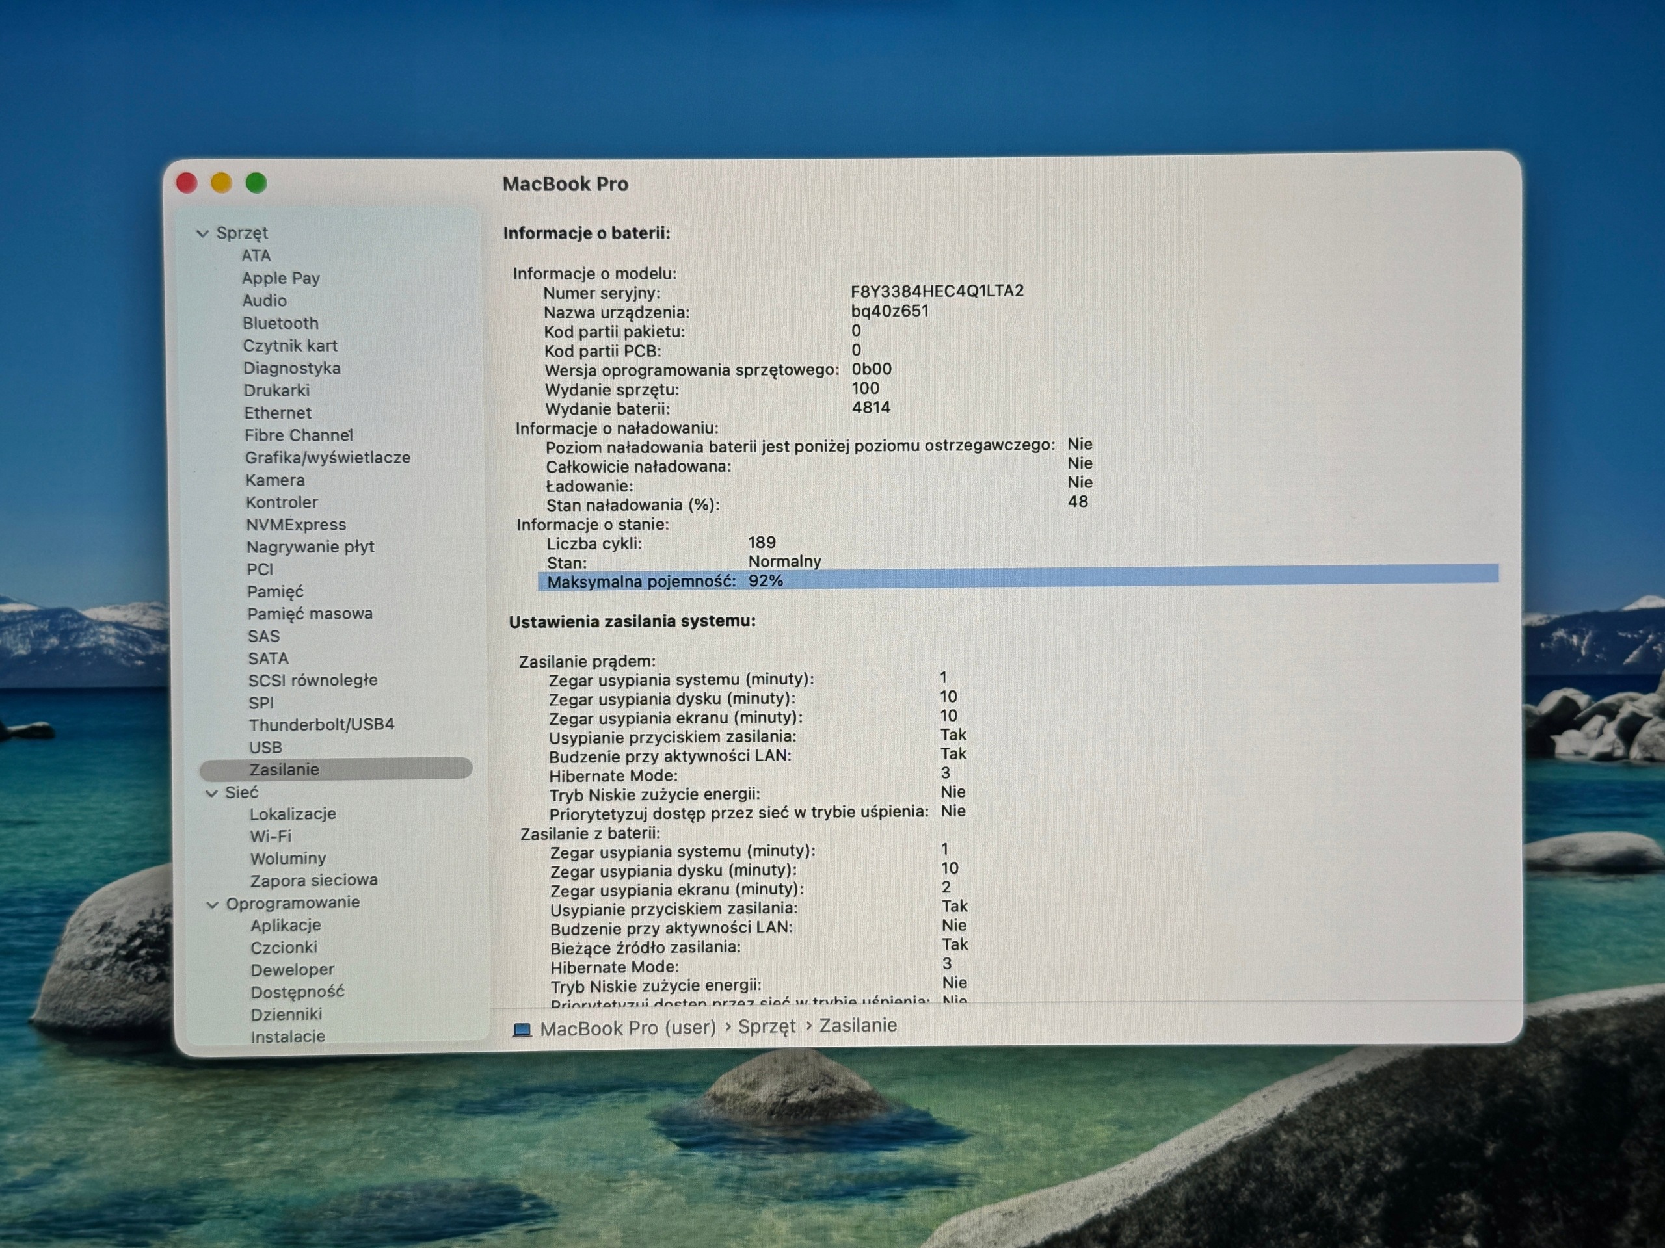Collapse the Sieć section chevron
The height and width of the screenshot is (1248, 1665).
[211, 793]
